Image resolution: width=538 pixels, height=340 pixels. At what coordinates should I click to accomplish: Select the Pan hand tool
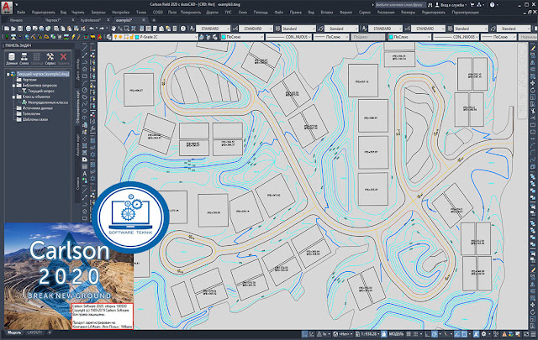click(x=113, y=29)
